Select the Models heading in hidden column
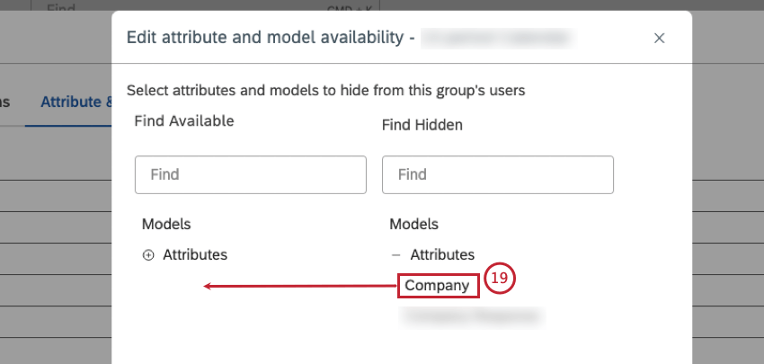This screenshot has width=764, height=364. point(413,224)
